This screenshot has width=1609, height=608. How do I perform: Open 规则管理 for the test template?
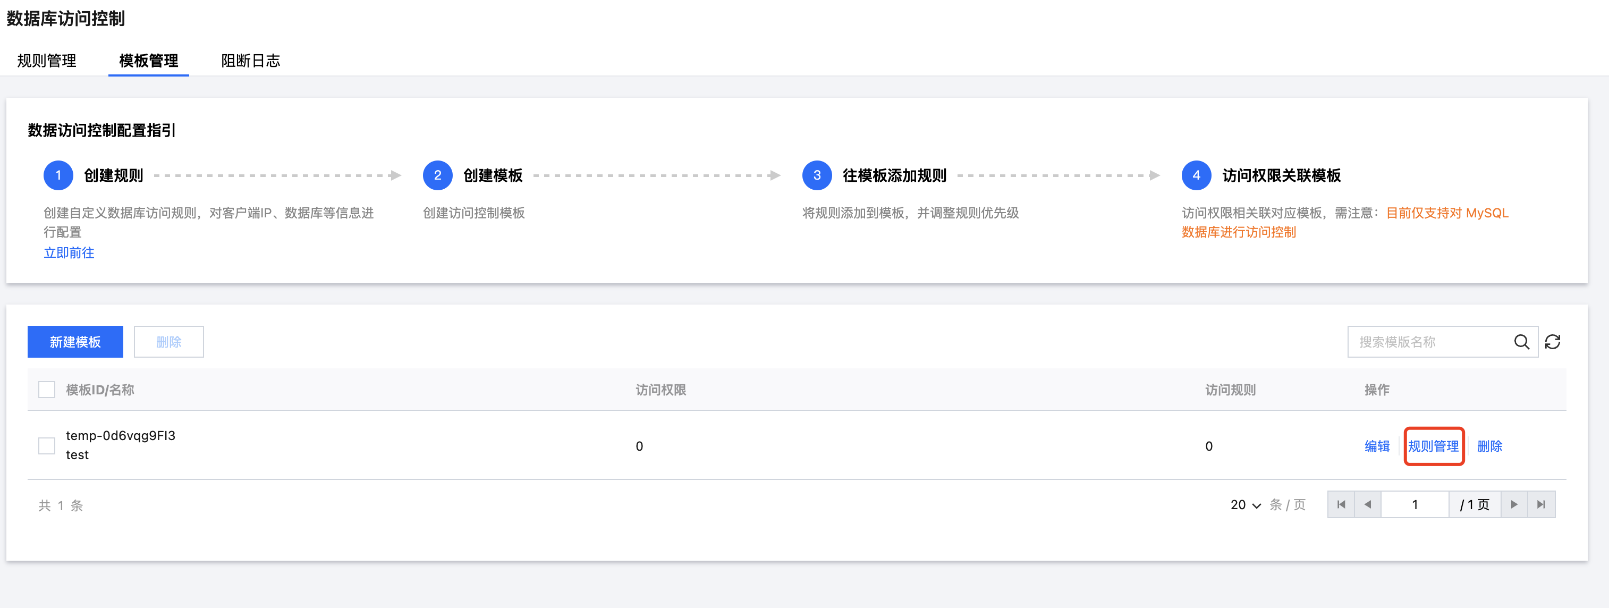[1434, 446]
